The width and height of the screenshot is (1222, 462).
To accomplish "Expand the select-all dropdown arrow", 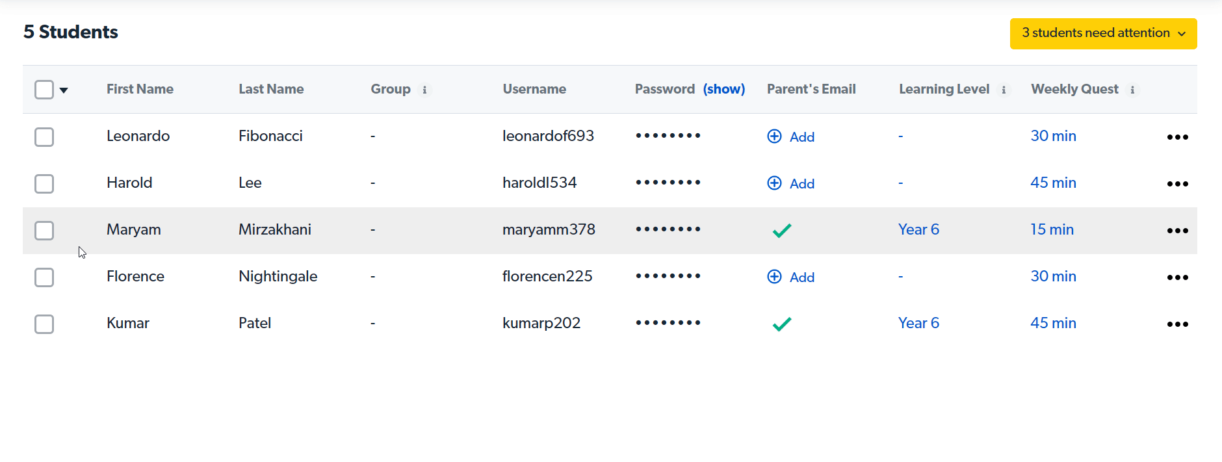I will tap(64, 90).
